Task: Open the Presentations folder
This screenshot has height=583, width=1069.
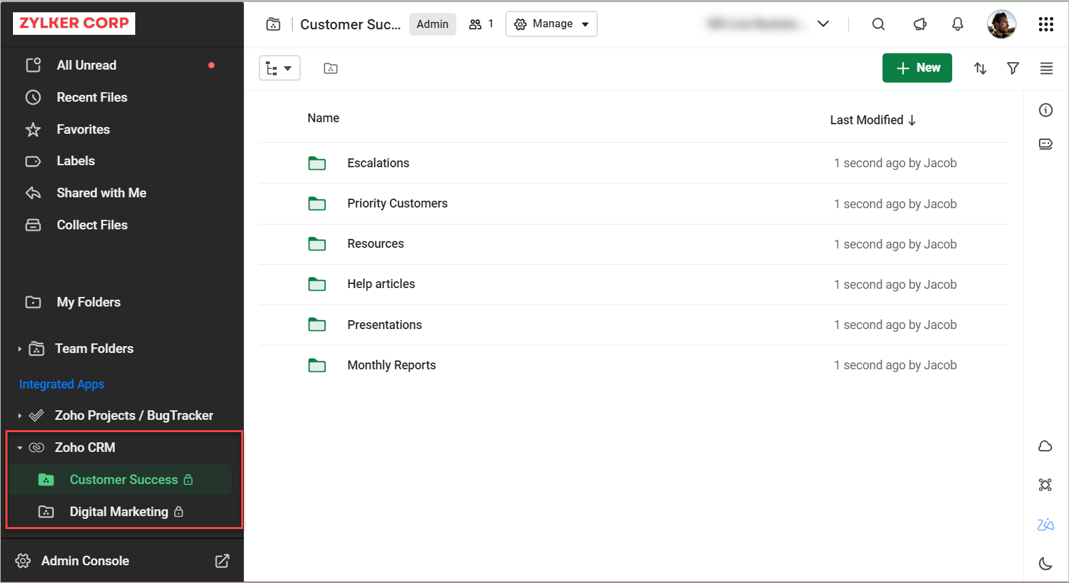Action: (x=385, y=325)
